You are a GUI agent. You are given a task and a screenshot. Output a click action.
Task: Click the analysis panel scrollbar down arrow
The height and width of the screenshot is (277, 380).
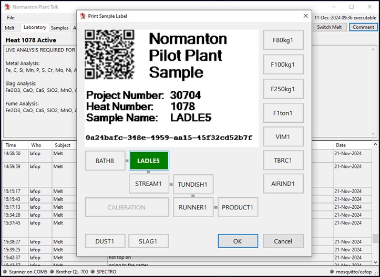tap(373, 134)
